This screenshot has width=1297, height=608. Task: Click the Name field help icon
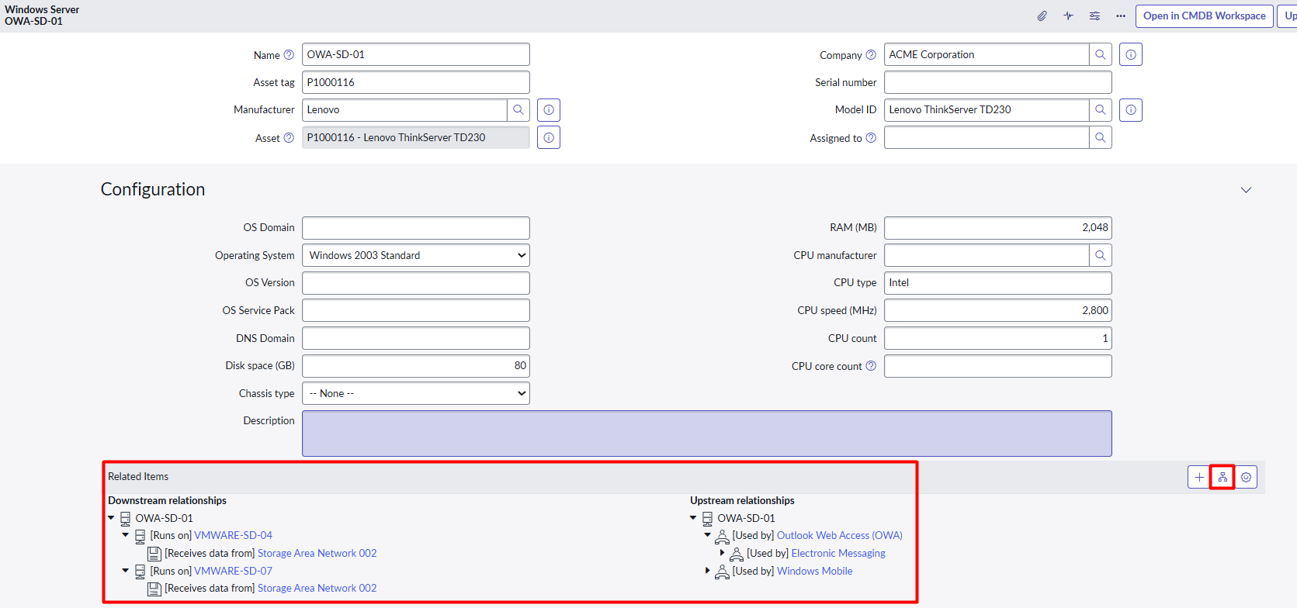point(289,55)
